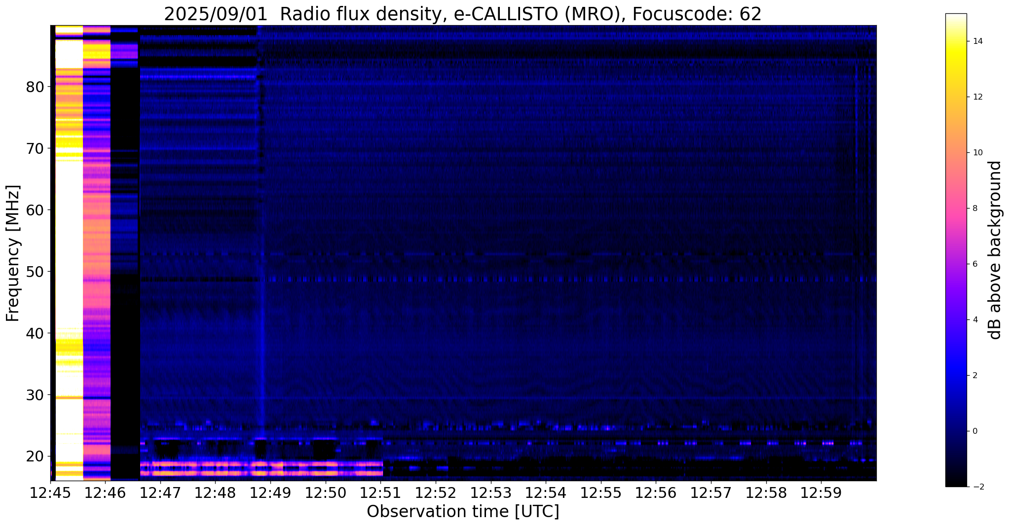Click the colorbar tick label 10
This screenshot has width=1010, height=526.
pyautogui.click(x=977, y=153)
